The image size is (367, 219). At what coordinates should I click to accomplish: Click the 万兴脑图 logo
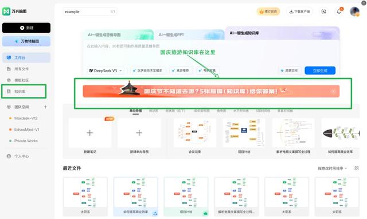14,11
